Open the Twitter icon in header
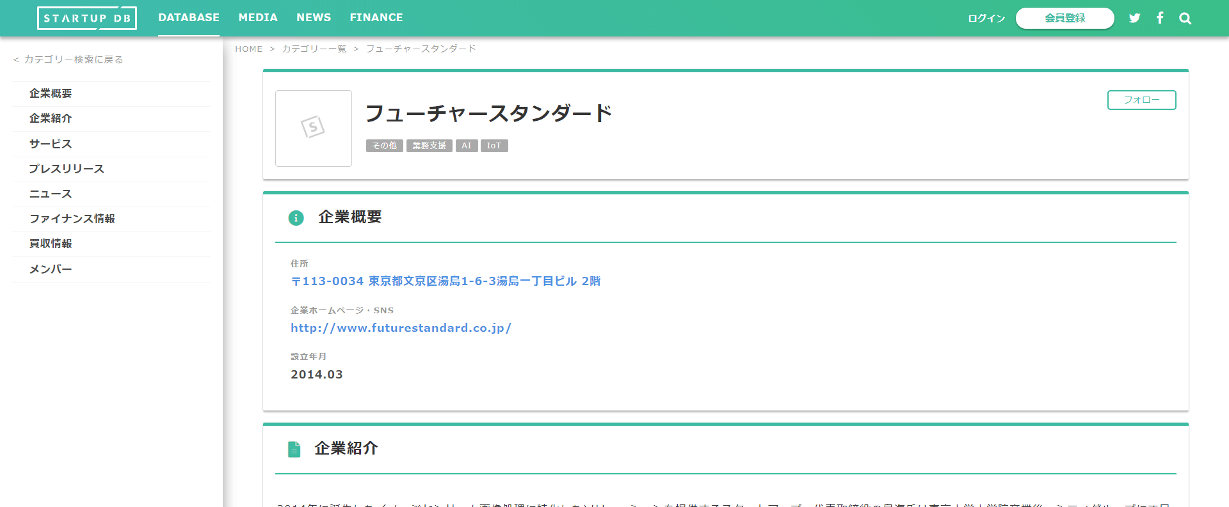Viewport: 1229px width, 507px height. (1134, 18)
